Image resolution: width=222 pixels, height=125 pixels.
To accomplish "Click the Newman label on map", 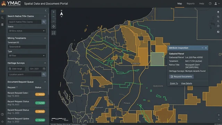I will [x=136, y=64].
